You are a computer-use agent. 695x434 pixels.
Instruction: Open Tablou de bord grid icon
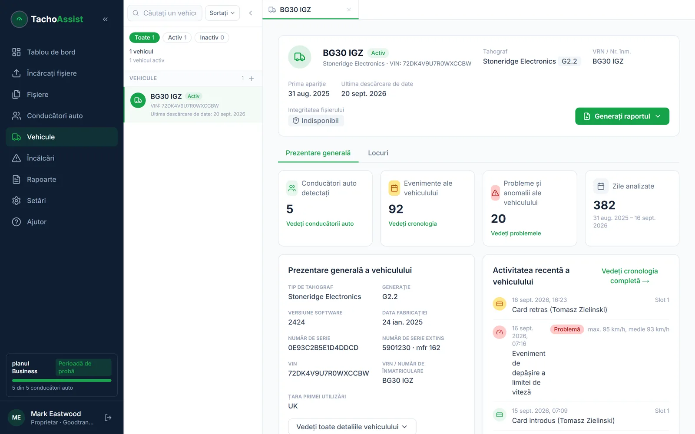(17, 52)
